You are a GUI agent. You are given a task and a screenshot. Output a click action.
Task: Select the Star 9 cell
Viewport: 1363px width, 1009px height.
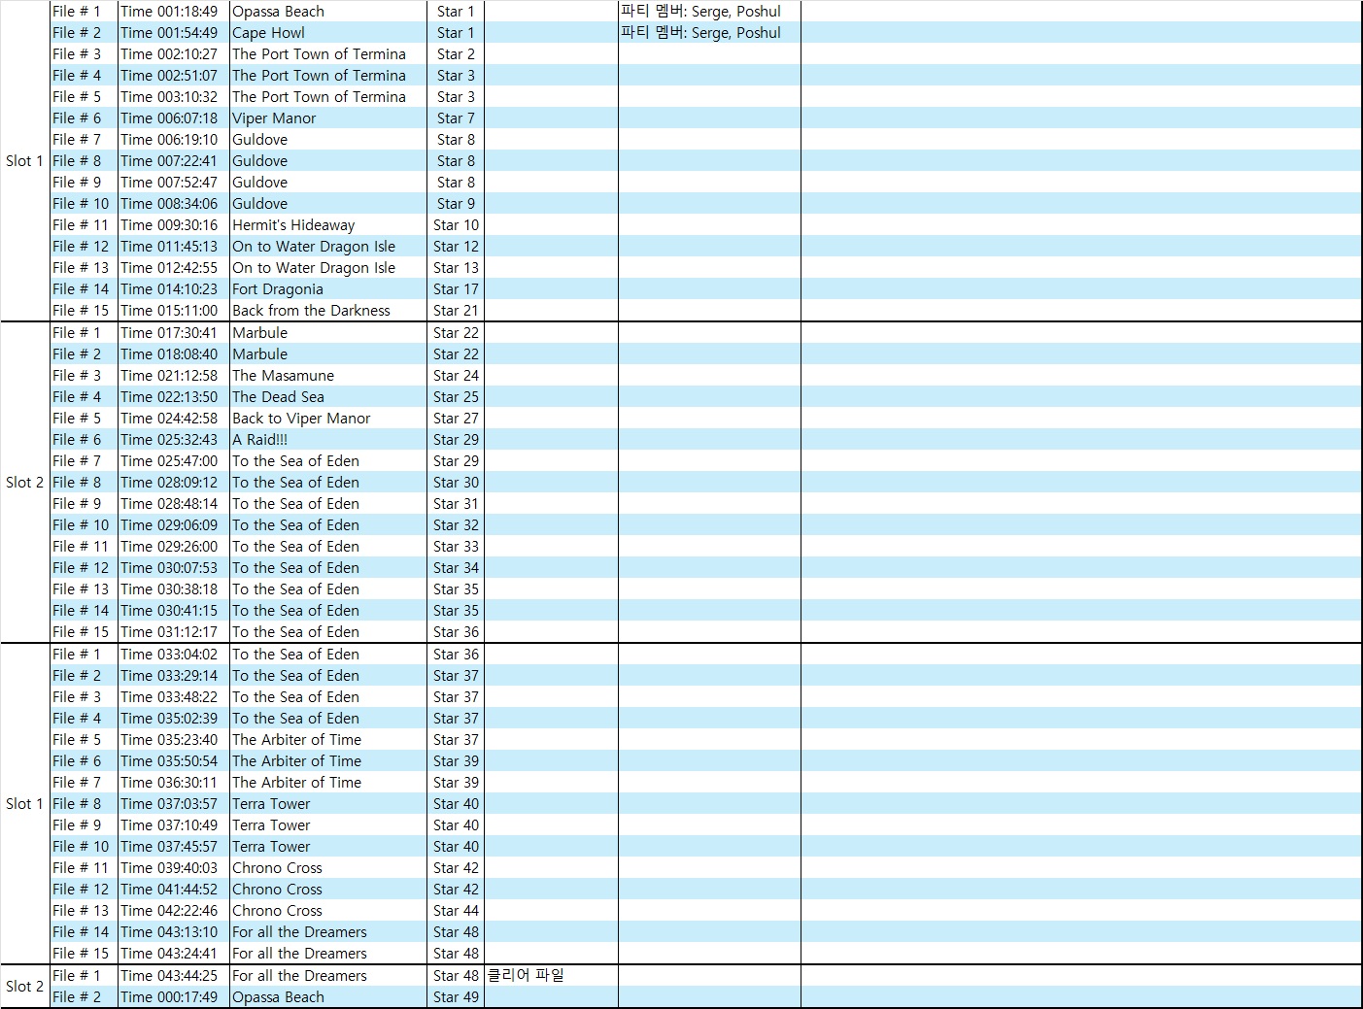(456, 204)
